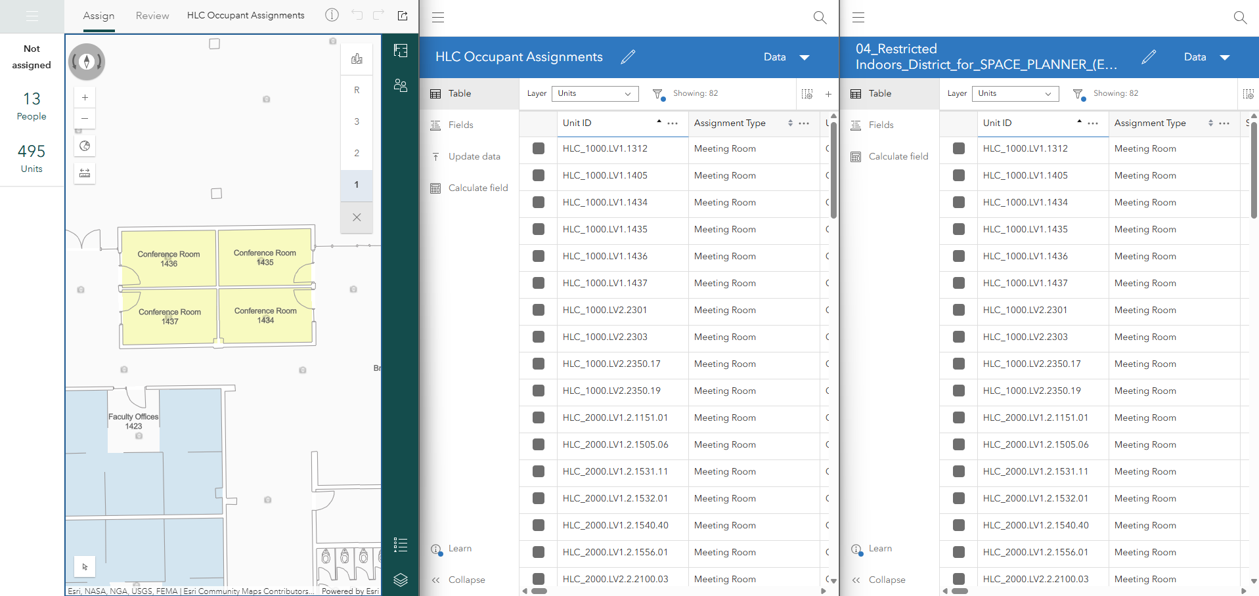Select the measure tool on the map

(85, 173)
